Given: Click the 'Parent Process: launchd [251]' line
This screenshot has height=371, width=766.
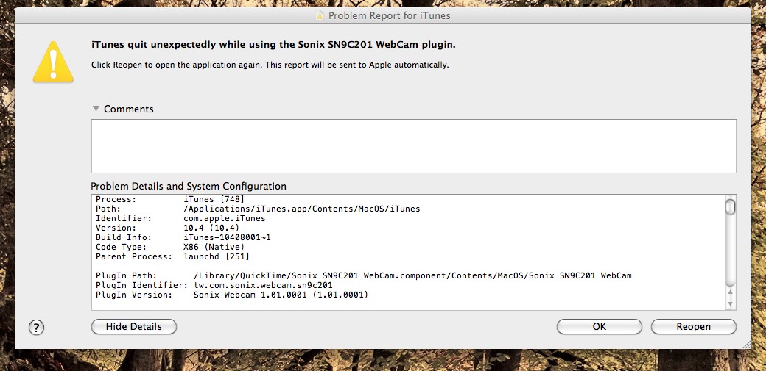Looking at the screenshot, I should click(x=172, y=256).
